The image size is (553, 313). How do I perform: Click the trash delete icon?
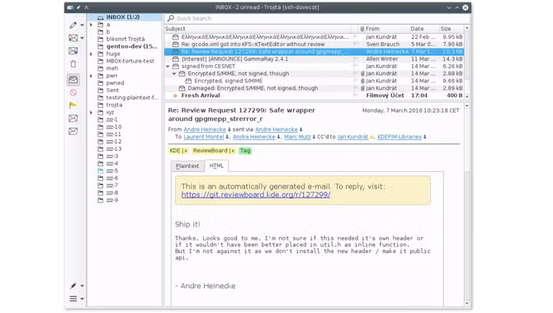click(73, 64)
